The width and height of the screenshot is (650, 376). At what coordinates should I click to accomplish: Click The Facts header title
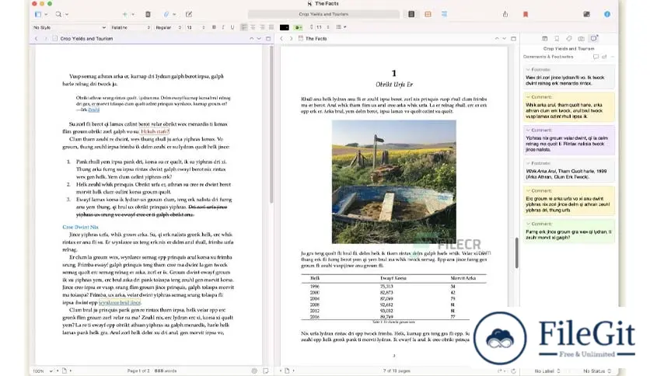316,39
